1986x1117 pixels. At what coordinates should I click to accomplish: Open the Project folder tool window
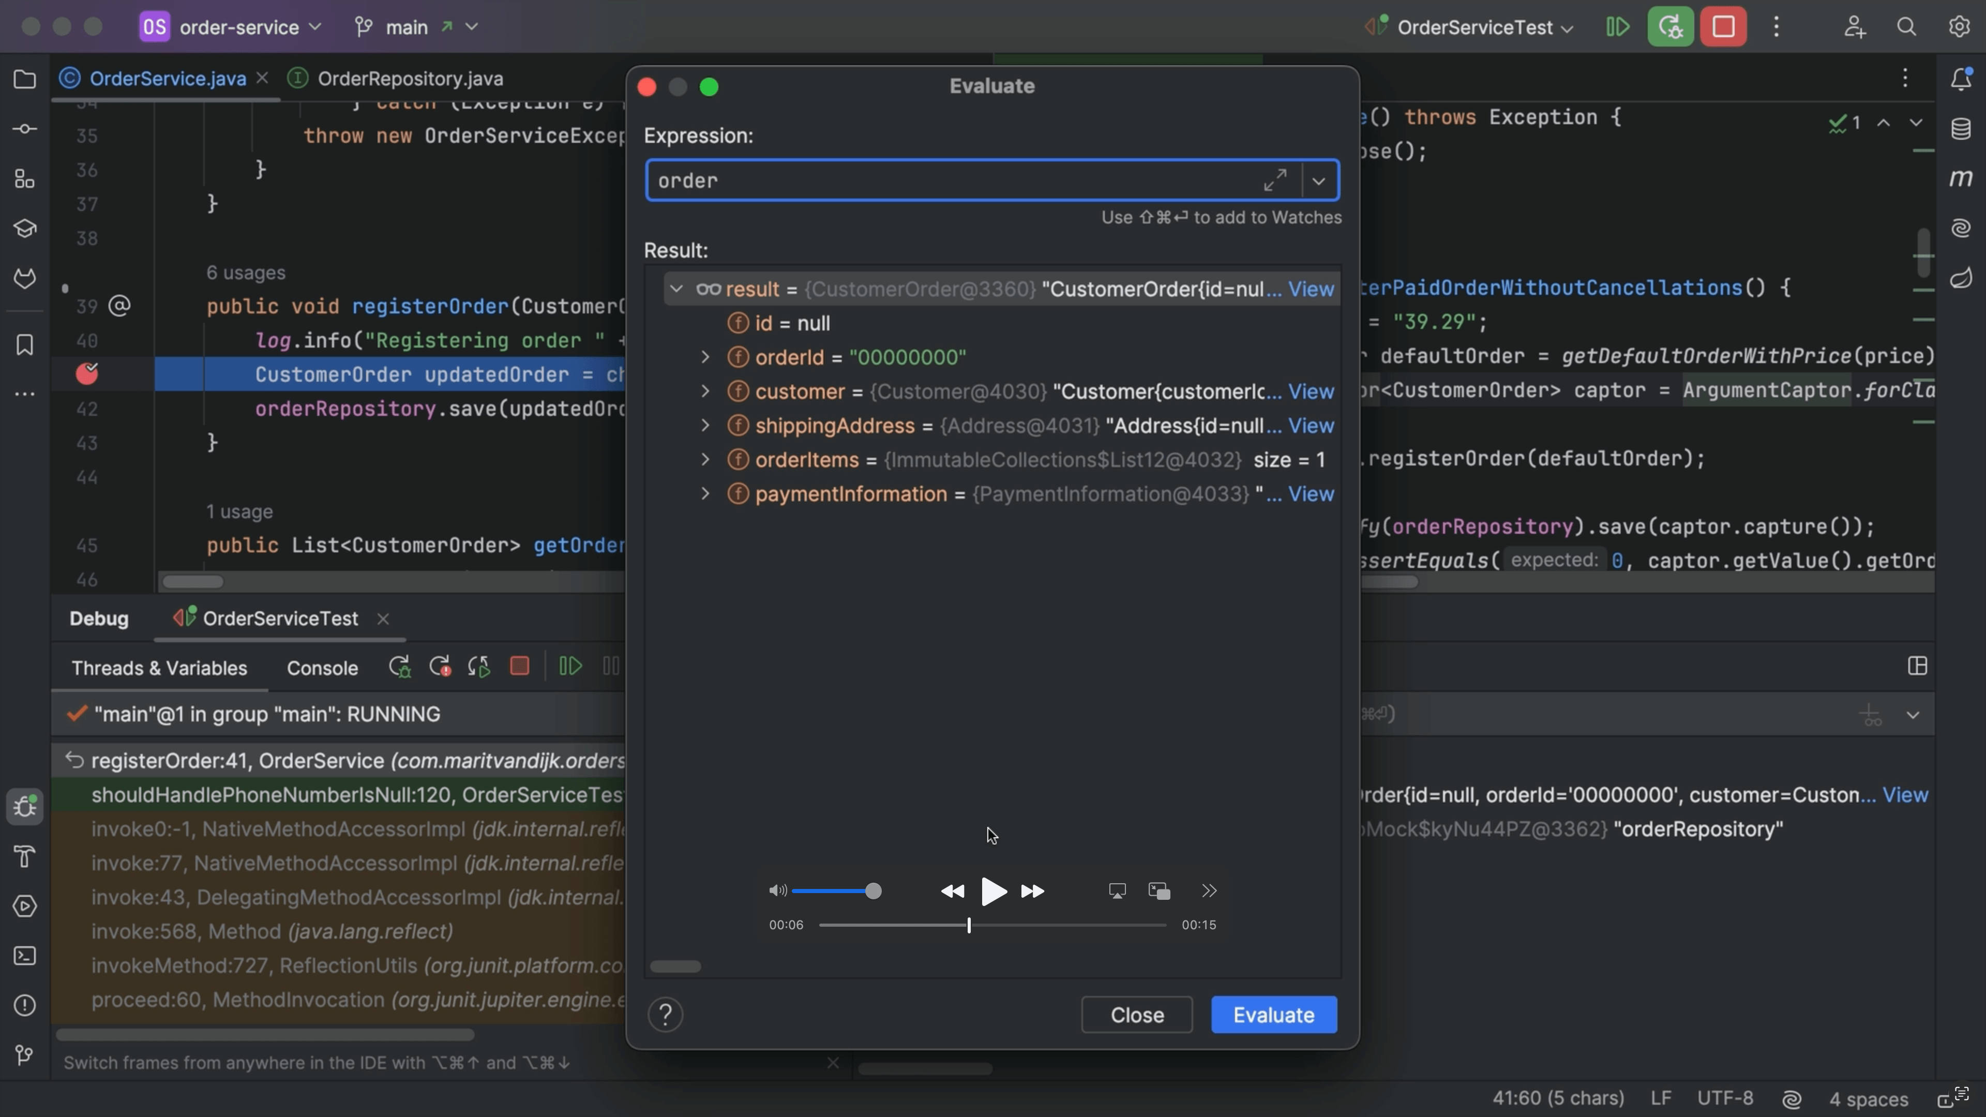25,79
